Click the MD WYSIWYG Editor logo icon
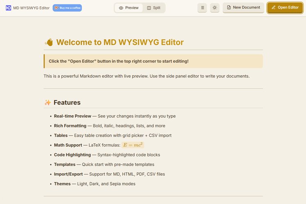This screenshot has height=204, width=306. coord(8,8)
